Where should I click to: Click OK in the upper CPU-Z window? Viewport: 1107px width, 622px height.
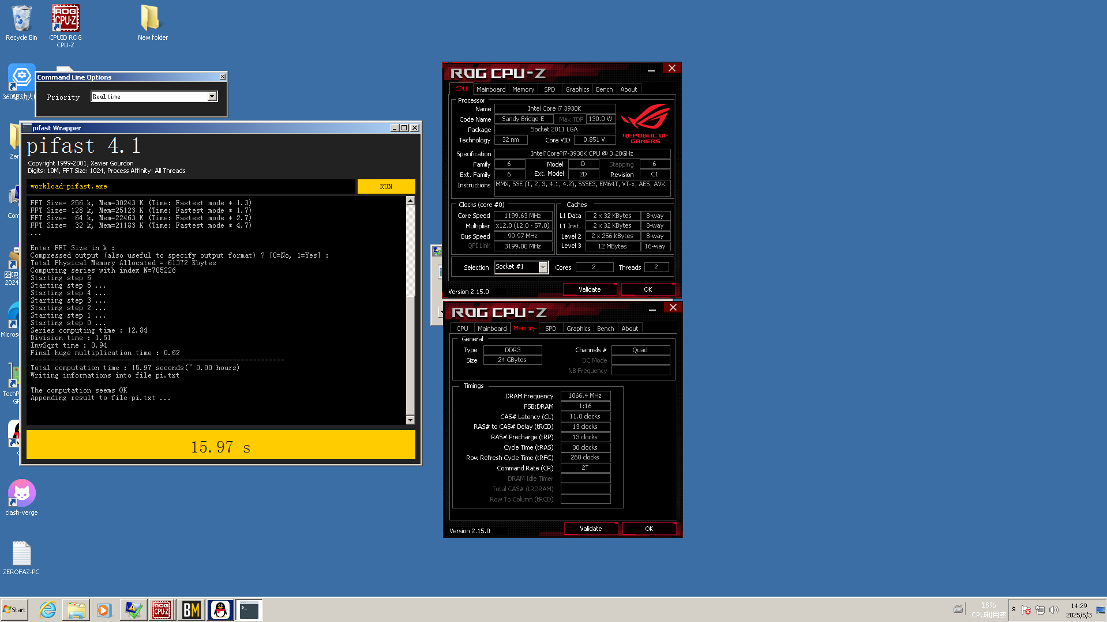pos(648,289)
